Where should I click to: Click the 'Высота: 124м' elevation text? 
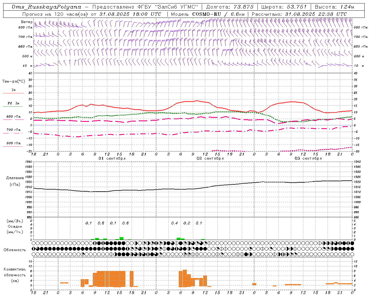pos(334,7)
